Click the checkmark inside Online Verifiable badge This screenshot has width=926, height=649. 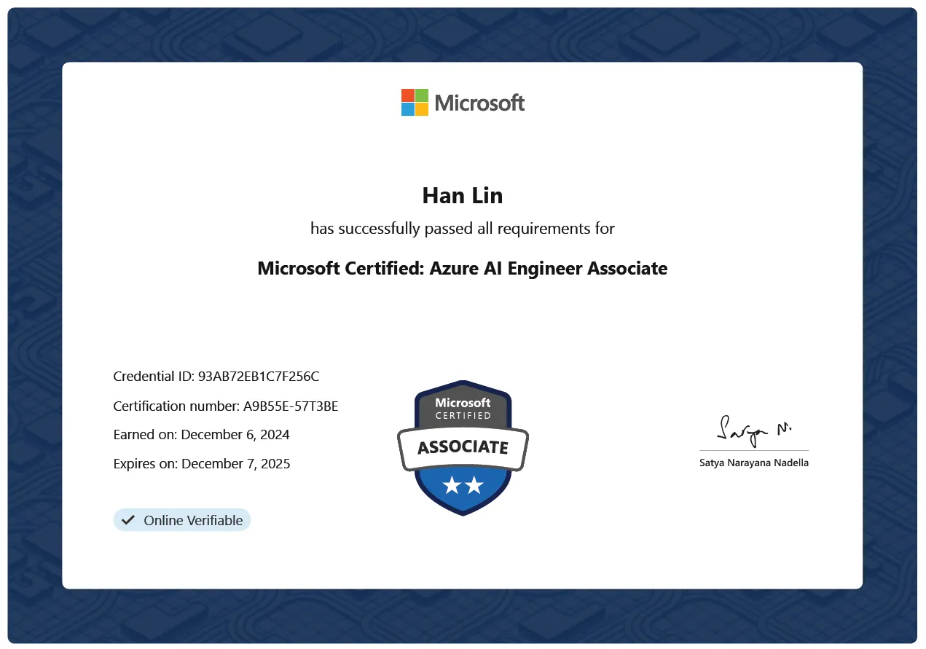coord(128,519)
